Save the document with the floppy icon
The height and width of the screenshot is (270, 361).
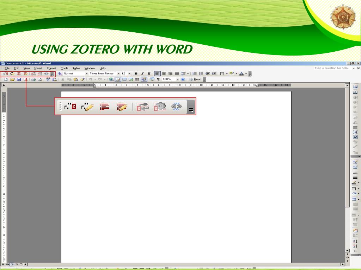[x=19, y=79]
